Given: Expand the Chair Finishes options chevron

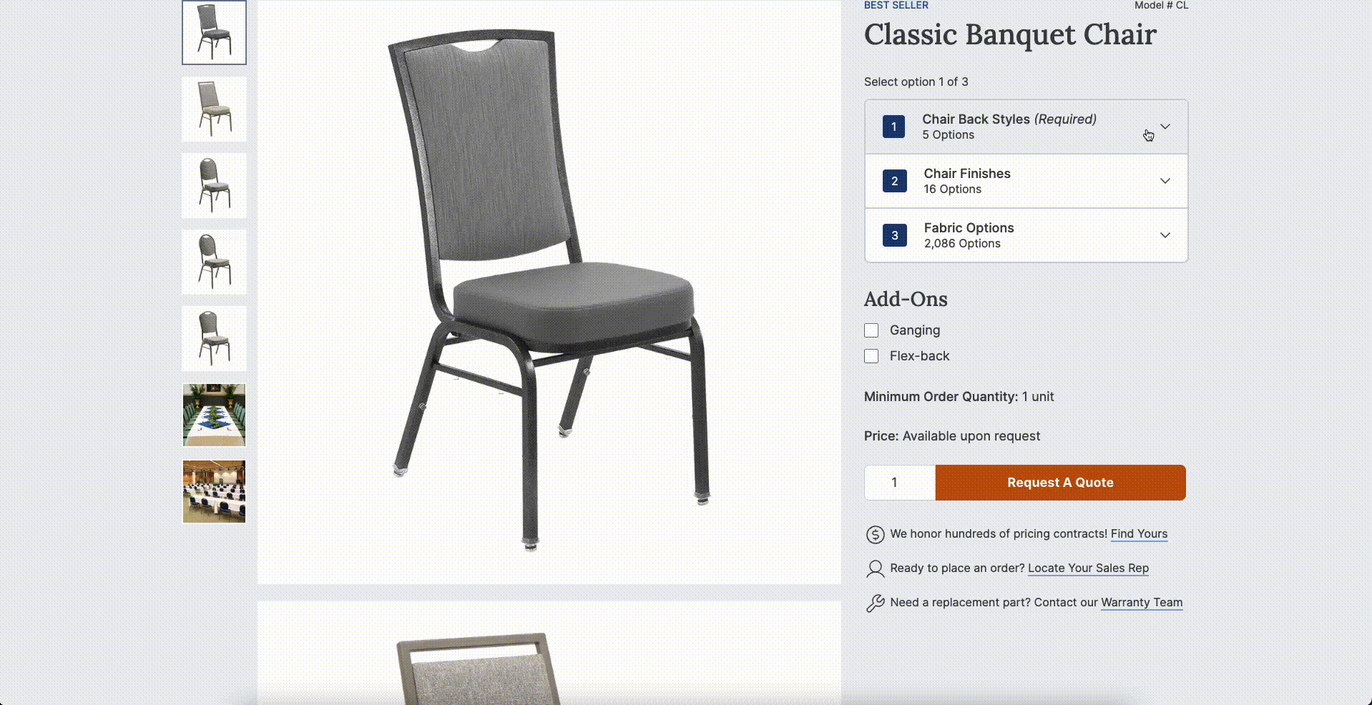Looking at the screenshot, I should (x=1165, y=181).
